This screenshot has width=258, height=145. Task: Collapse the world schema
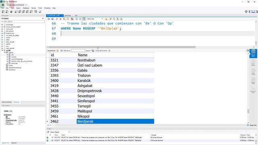point(2,50)
